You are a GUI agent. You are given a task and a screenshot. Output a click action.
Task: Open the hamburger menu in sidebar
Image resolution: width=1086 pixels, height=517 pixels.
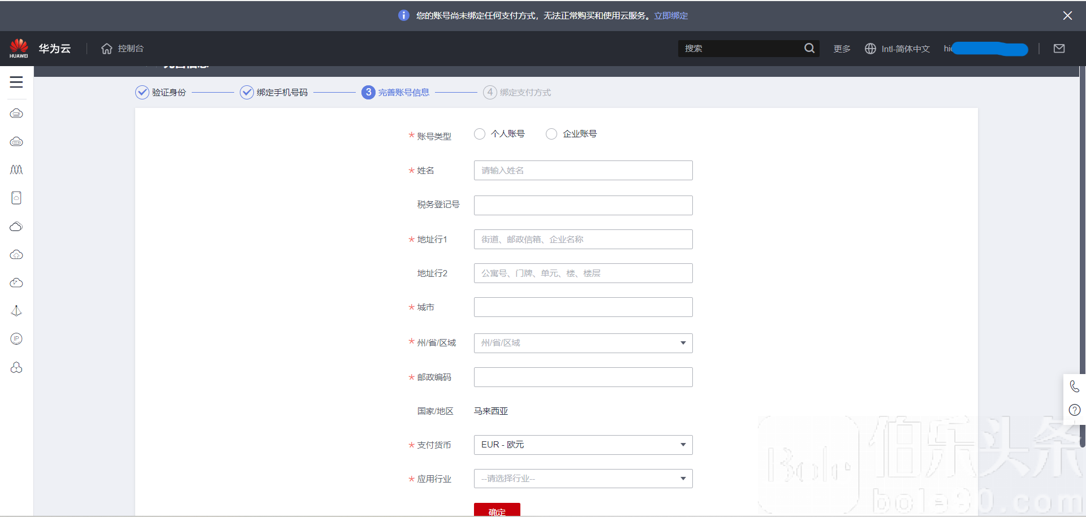coord(16,82)
